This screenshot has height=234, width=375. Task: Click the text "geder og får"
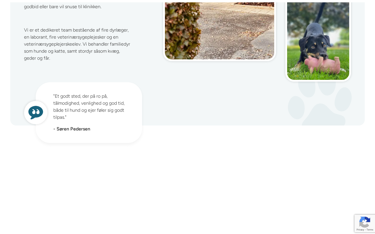37,58
